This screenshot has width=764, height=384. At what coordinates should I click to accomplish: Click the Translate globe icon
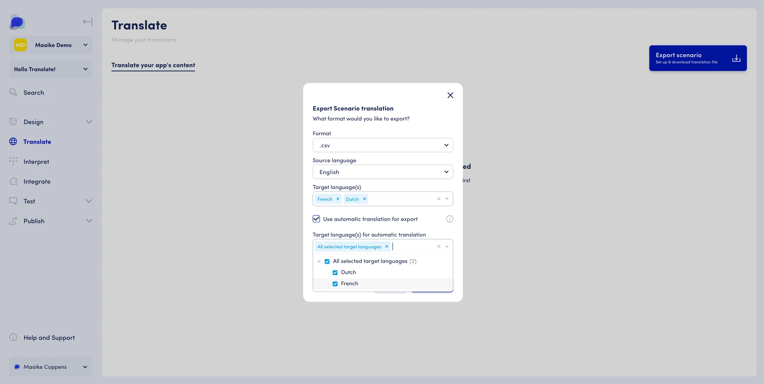13,141
